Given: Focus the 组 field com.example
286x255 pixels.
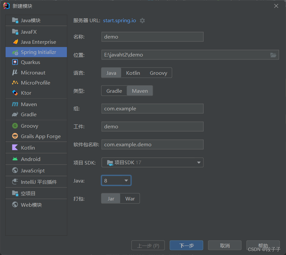Looking at the screenshot, I should pos(152,108).
